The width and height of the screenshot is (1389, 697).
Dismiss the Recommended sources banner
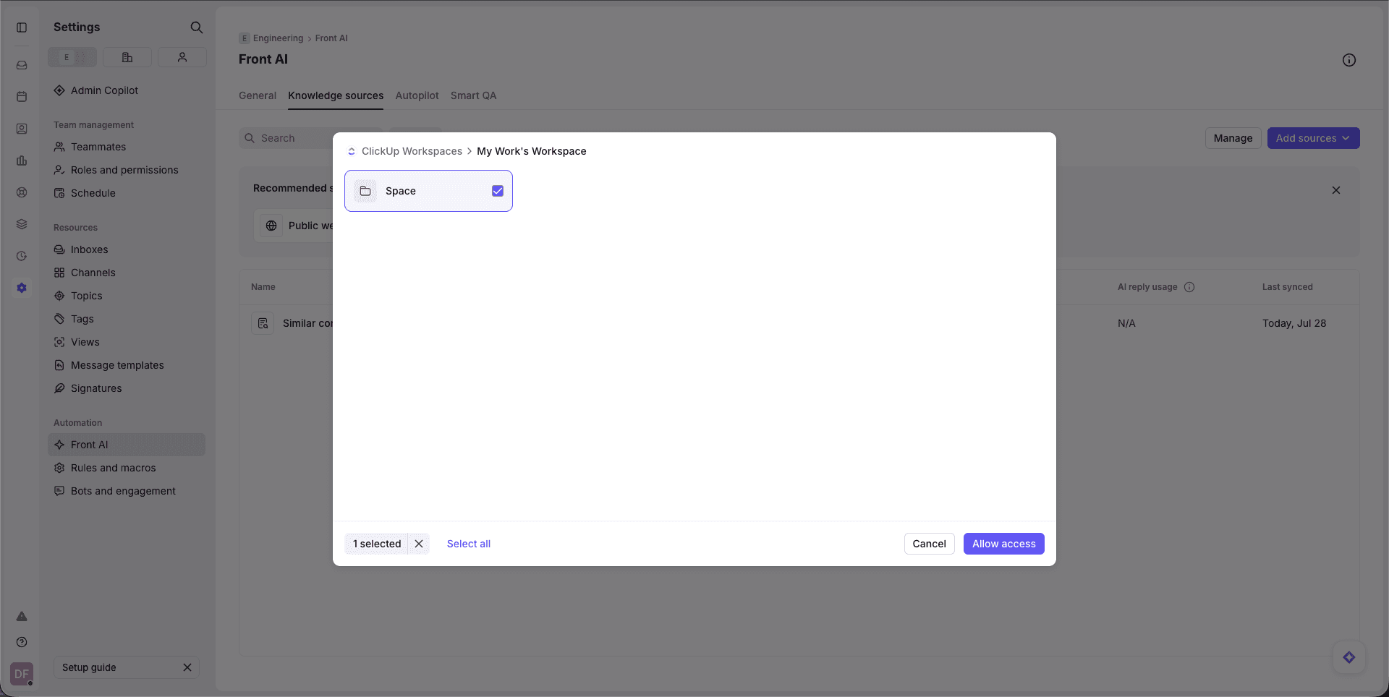point(1336,190)
